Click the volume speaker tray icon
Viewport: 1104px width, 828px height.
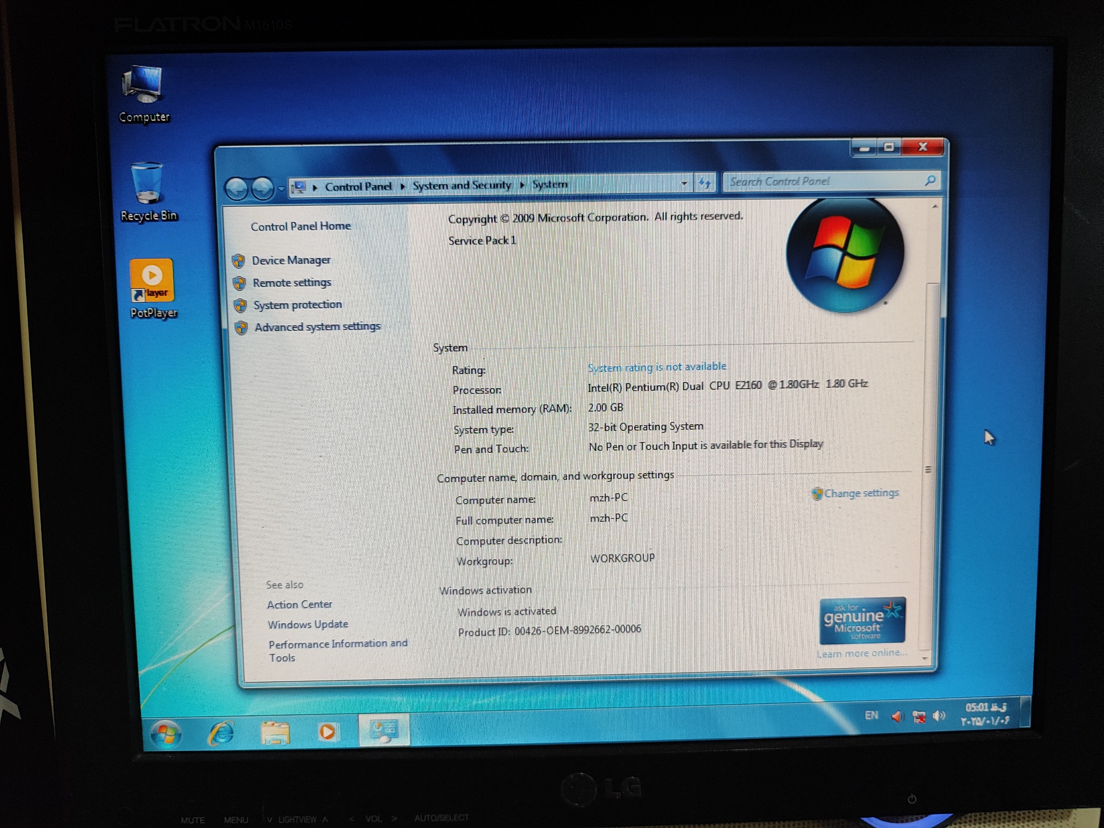click(x=939, y=716)
